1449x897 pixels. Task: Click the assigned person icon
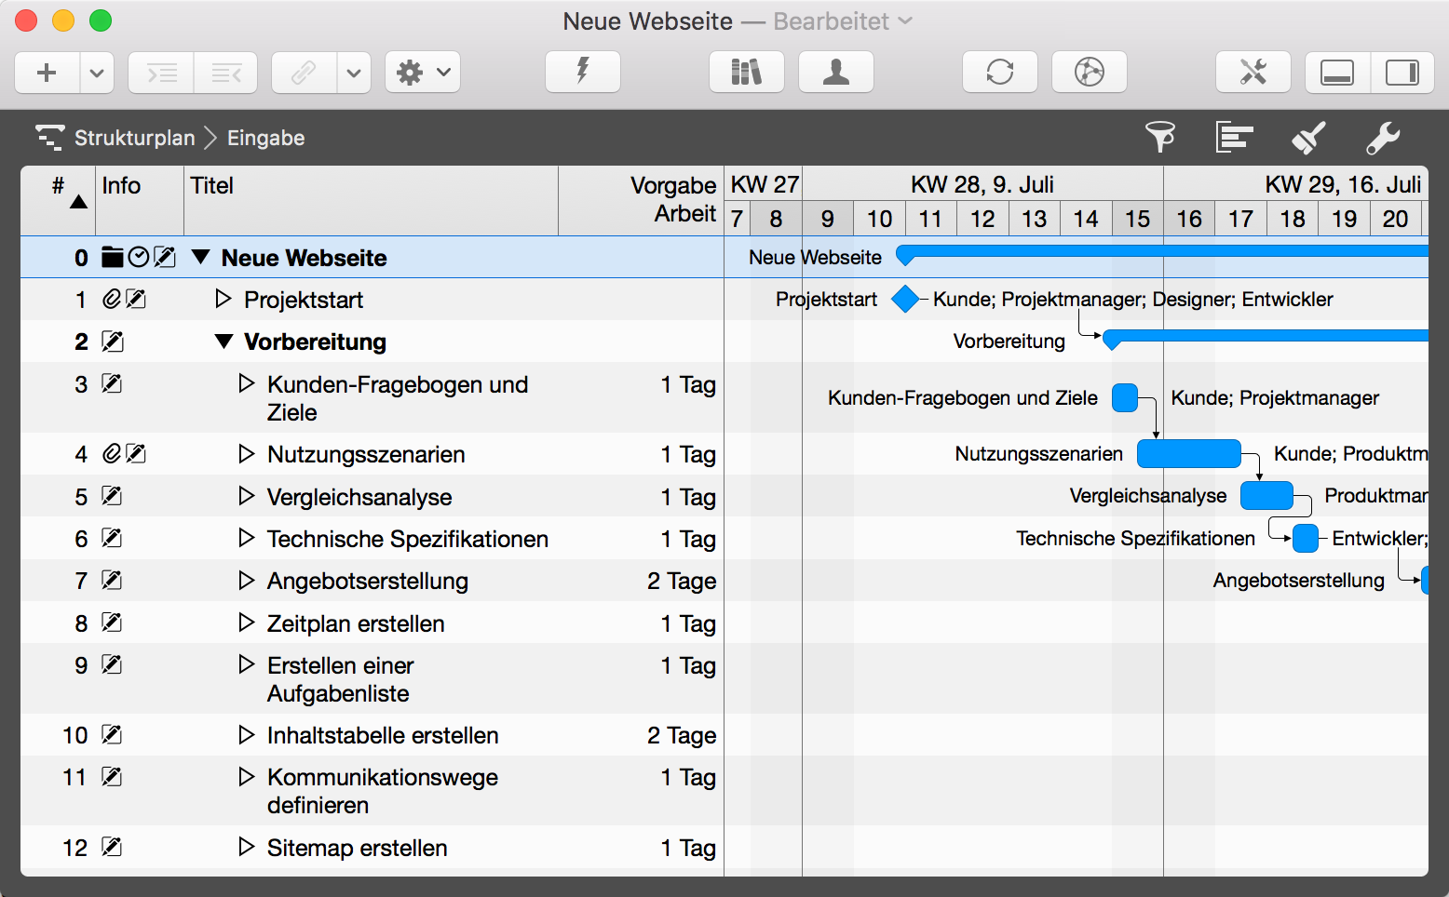[835, 72]
